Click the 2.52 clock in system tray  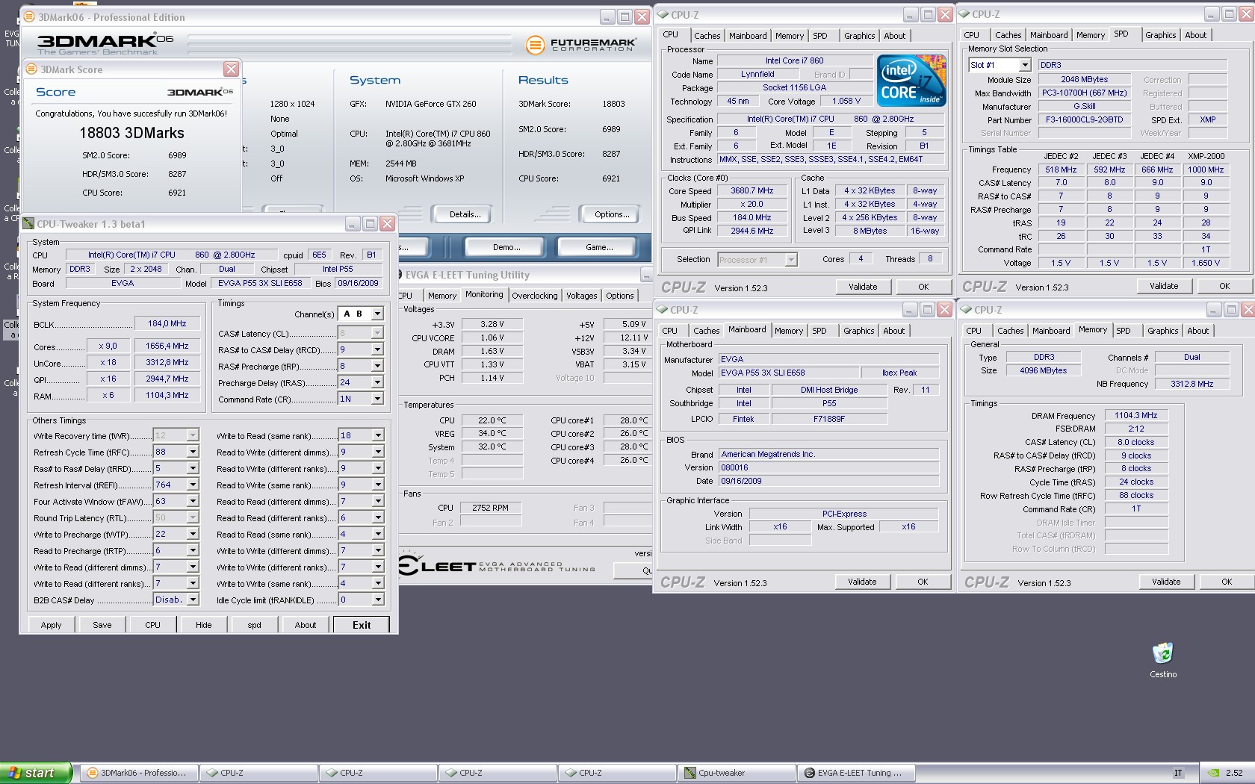tap(1234, 773)
